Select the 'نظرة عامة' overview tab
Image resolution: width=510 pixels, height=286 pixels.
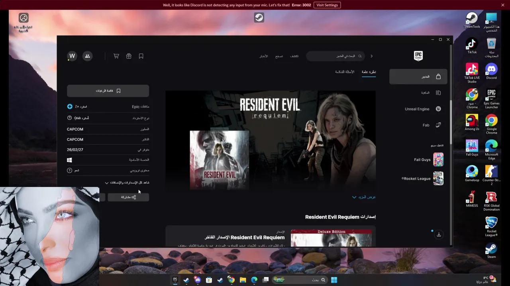tap(369, 72)
